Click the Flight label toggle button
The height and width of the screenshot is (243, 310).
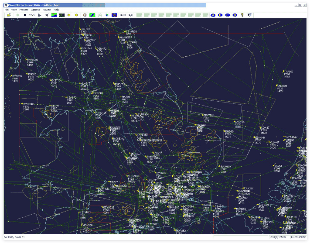click(x=130, y=15)
